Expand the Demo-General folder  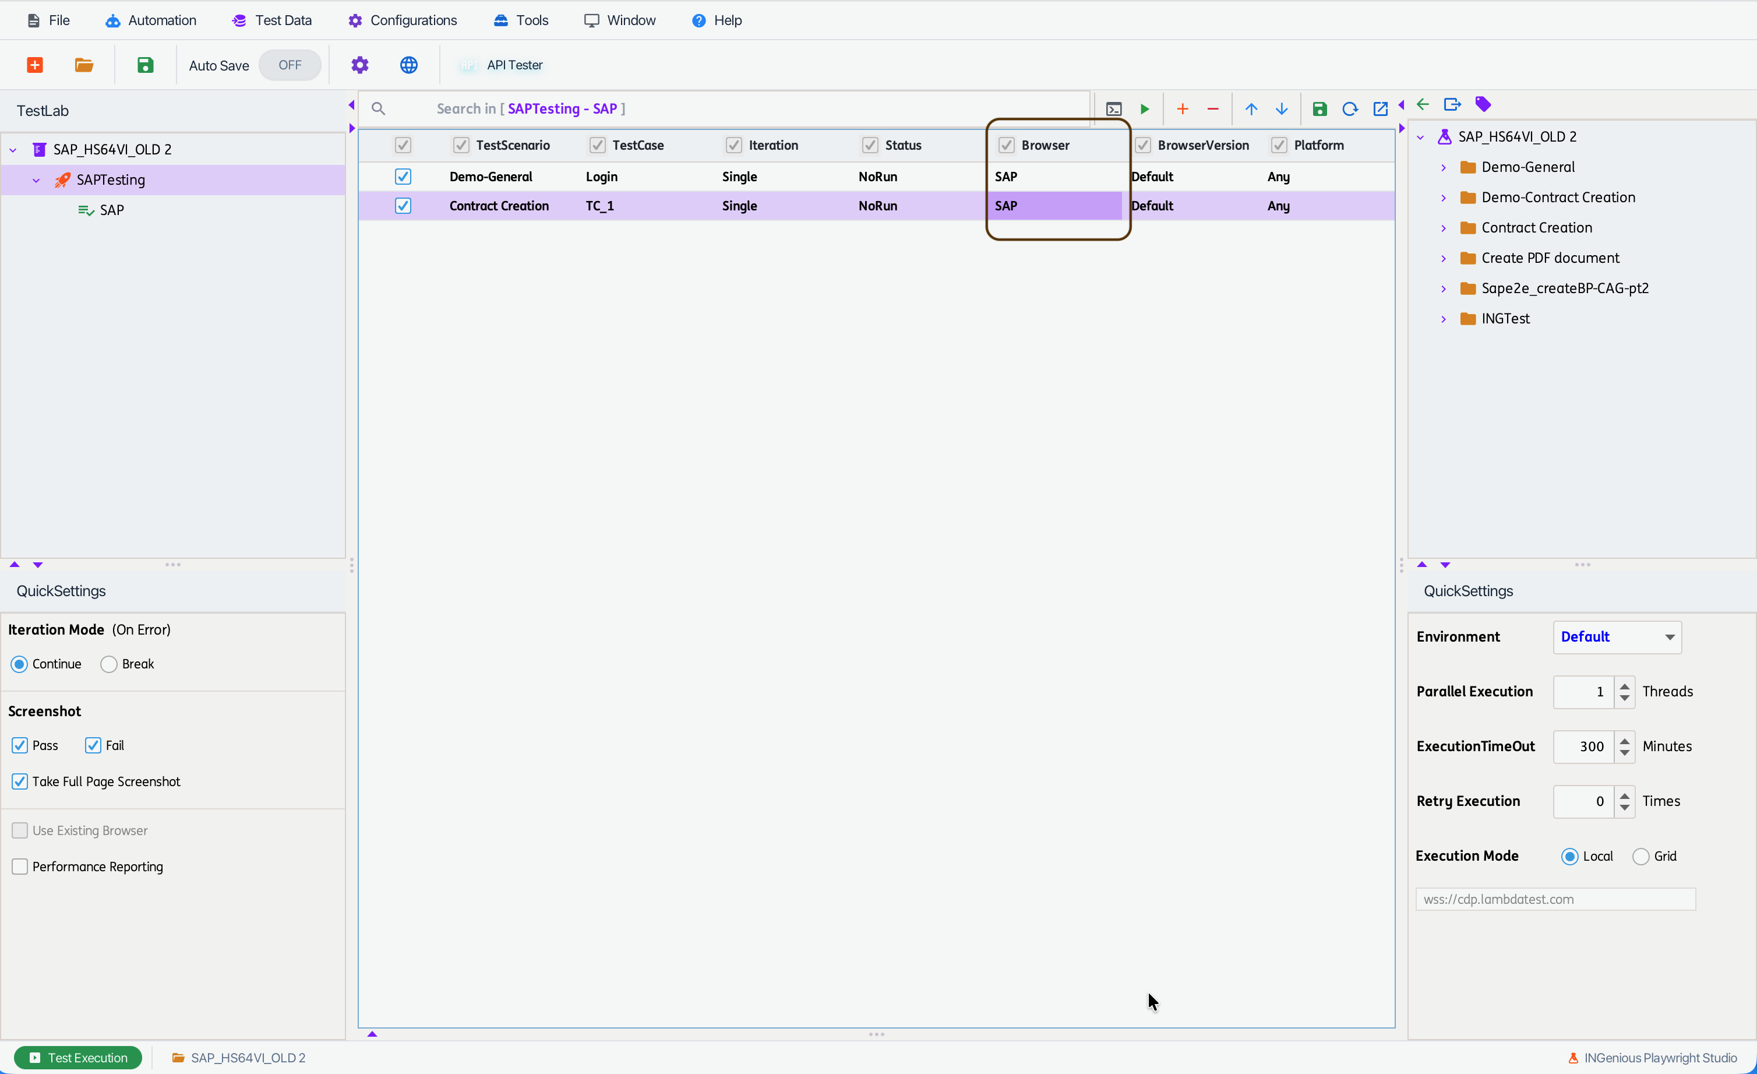1444,168
